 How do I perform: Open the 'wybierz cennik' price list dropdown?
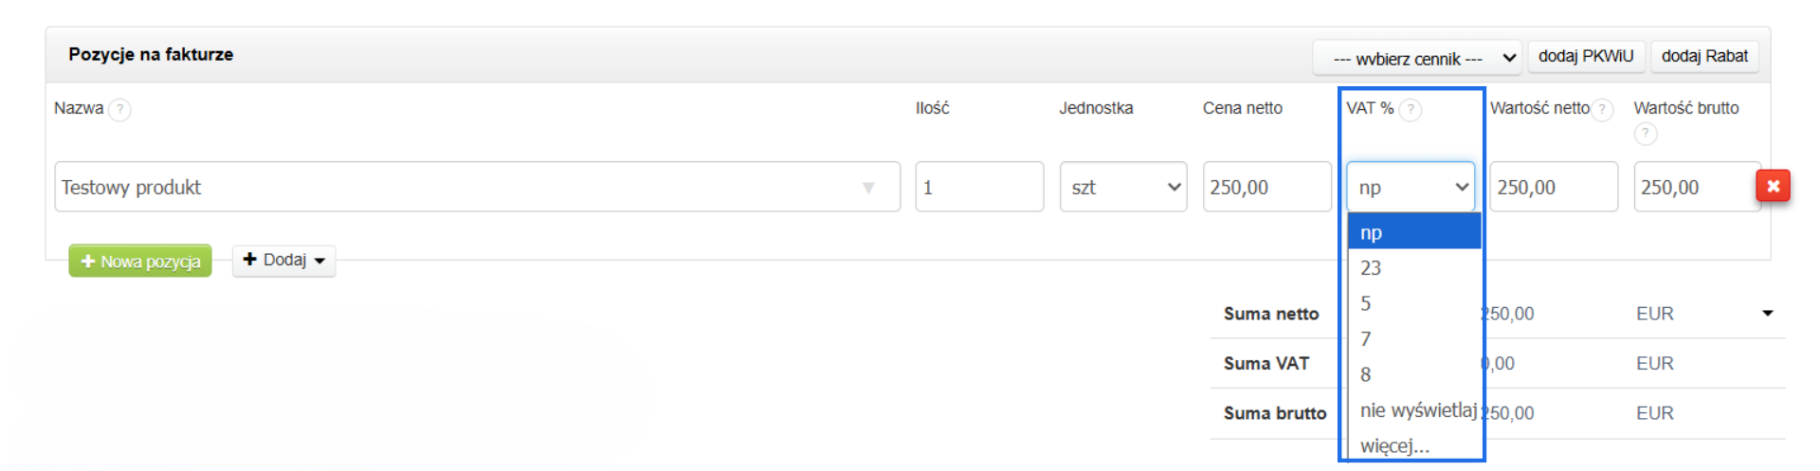point(1416,59)
